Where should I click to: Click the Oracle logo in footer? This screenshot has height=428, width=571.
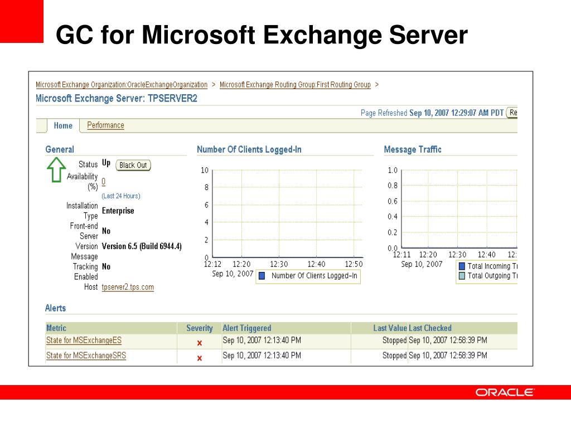pos(504,392)
